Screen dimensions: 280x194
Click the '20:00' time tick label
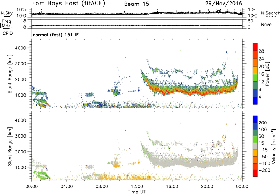207,187
